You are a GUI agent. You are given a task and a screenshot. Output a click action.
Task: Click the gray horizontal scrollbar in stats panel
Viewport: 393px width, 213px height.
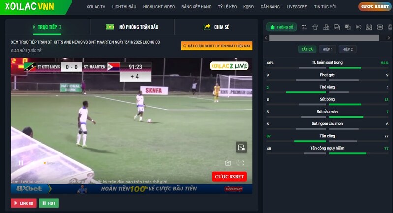pos(324,38)
